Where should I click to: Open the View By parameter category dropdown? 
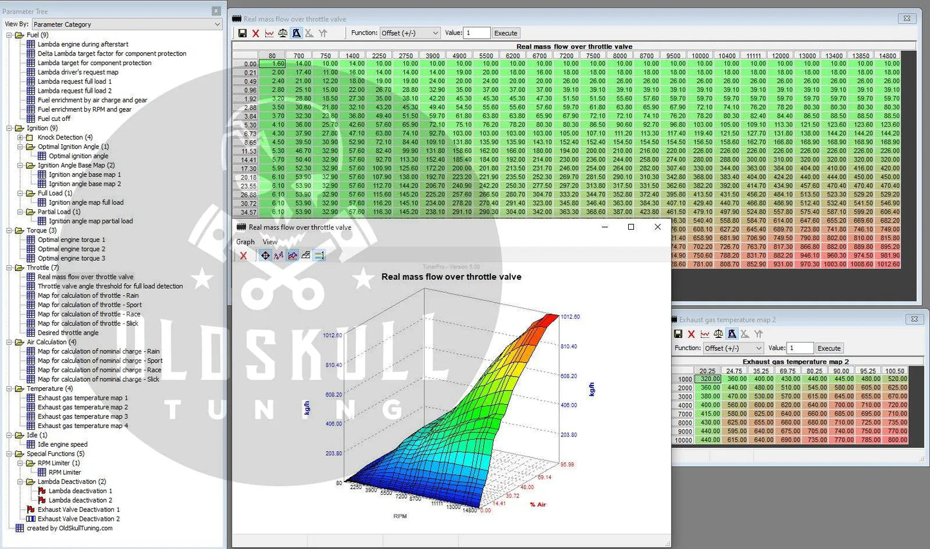[x=127, y=24]
